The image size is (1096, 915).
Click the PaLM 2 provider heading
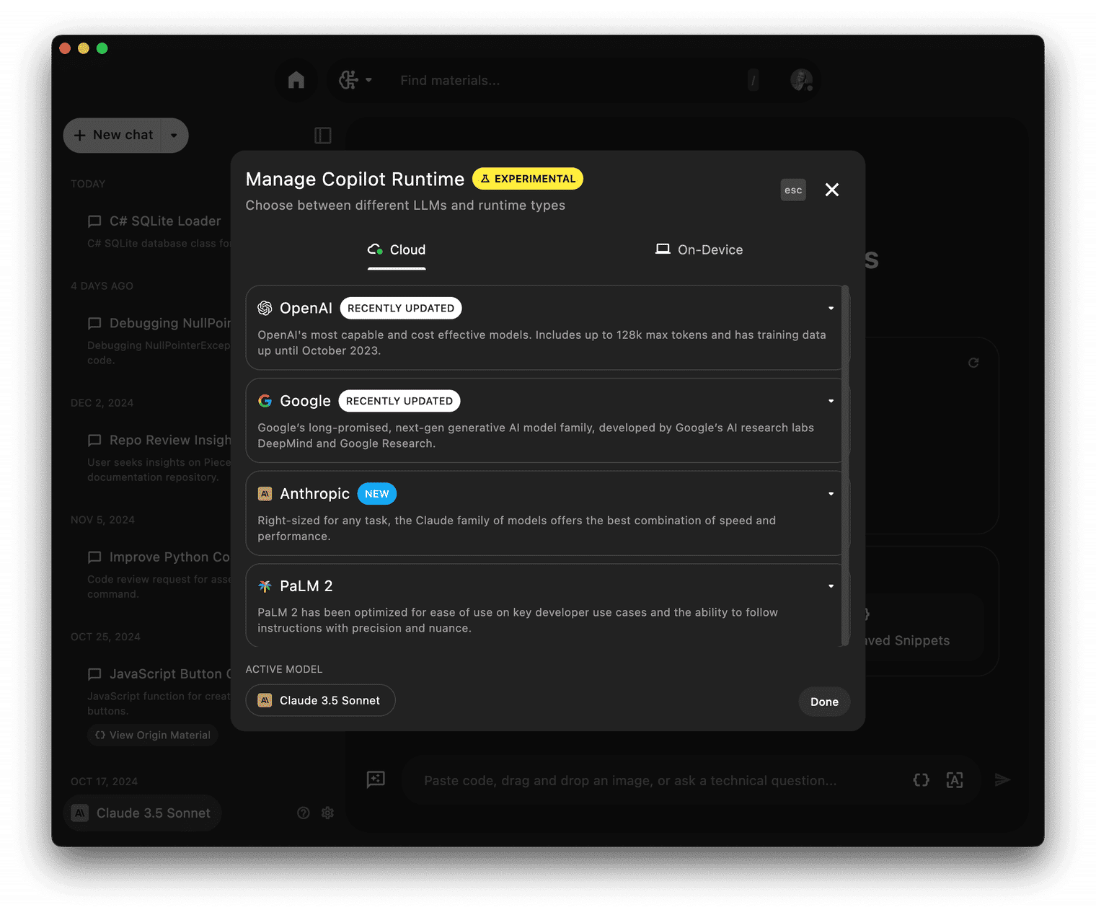(x=306, y=586)
